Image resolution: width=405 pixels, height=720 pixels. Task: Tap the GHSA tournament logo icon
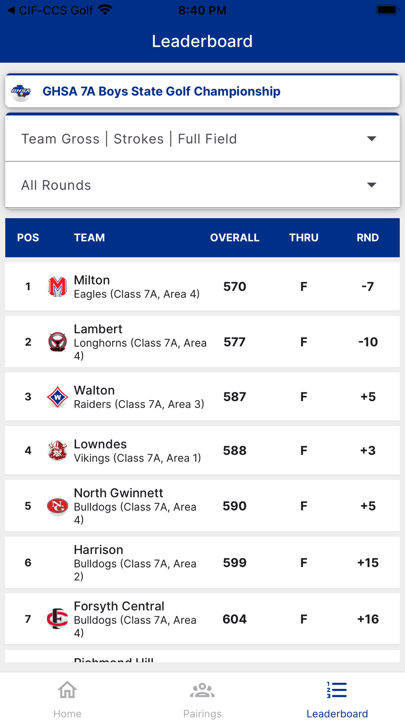pyautogui.click(x=21, y=92)
